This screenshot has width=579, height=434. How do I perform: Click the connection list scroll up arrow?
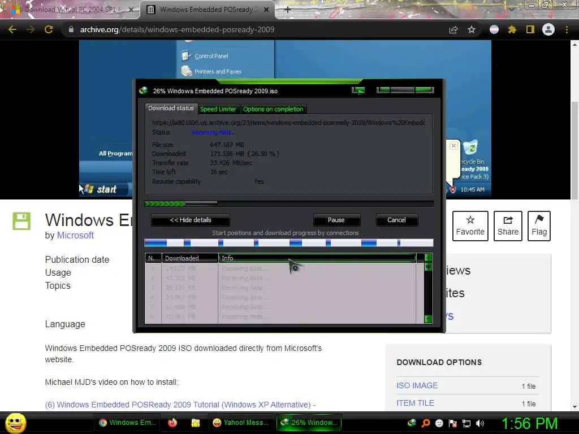tap(429, 258)
